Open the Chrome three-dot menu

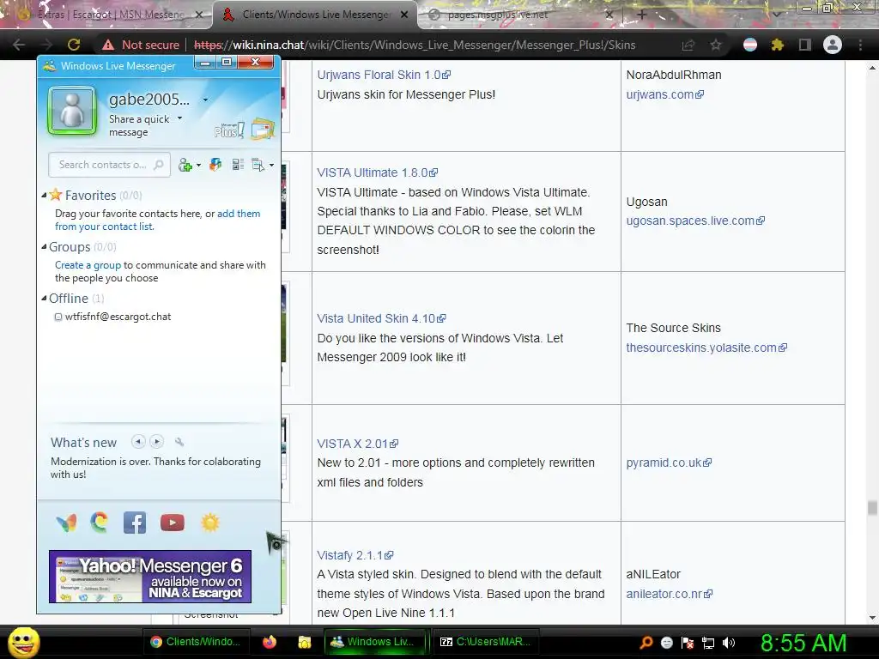click(x=860, y=45)
